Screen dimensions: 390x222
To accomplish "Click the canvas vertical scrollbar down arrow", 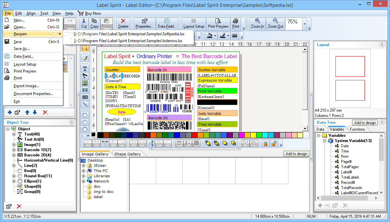I will point(305,129).
